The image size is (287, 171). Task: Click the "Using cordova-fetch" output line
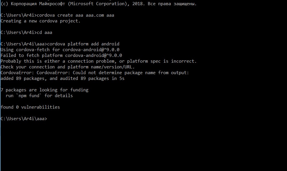[60, 50]
